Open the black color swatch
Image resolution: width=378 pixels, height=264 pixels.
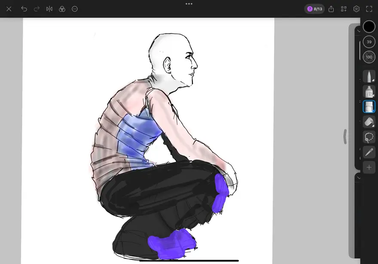369,27
